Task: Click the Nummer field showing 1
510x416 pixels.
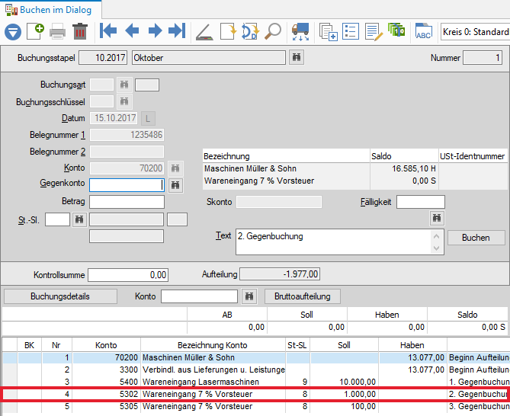Action: pyautogui.click(x=483, y=58)
